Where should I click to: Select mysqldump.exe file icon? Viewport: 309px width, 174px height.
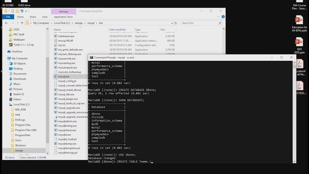click(56, 144)
